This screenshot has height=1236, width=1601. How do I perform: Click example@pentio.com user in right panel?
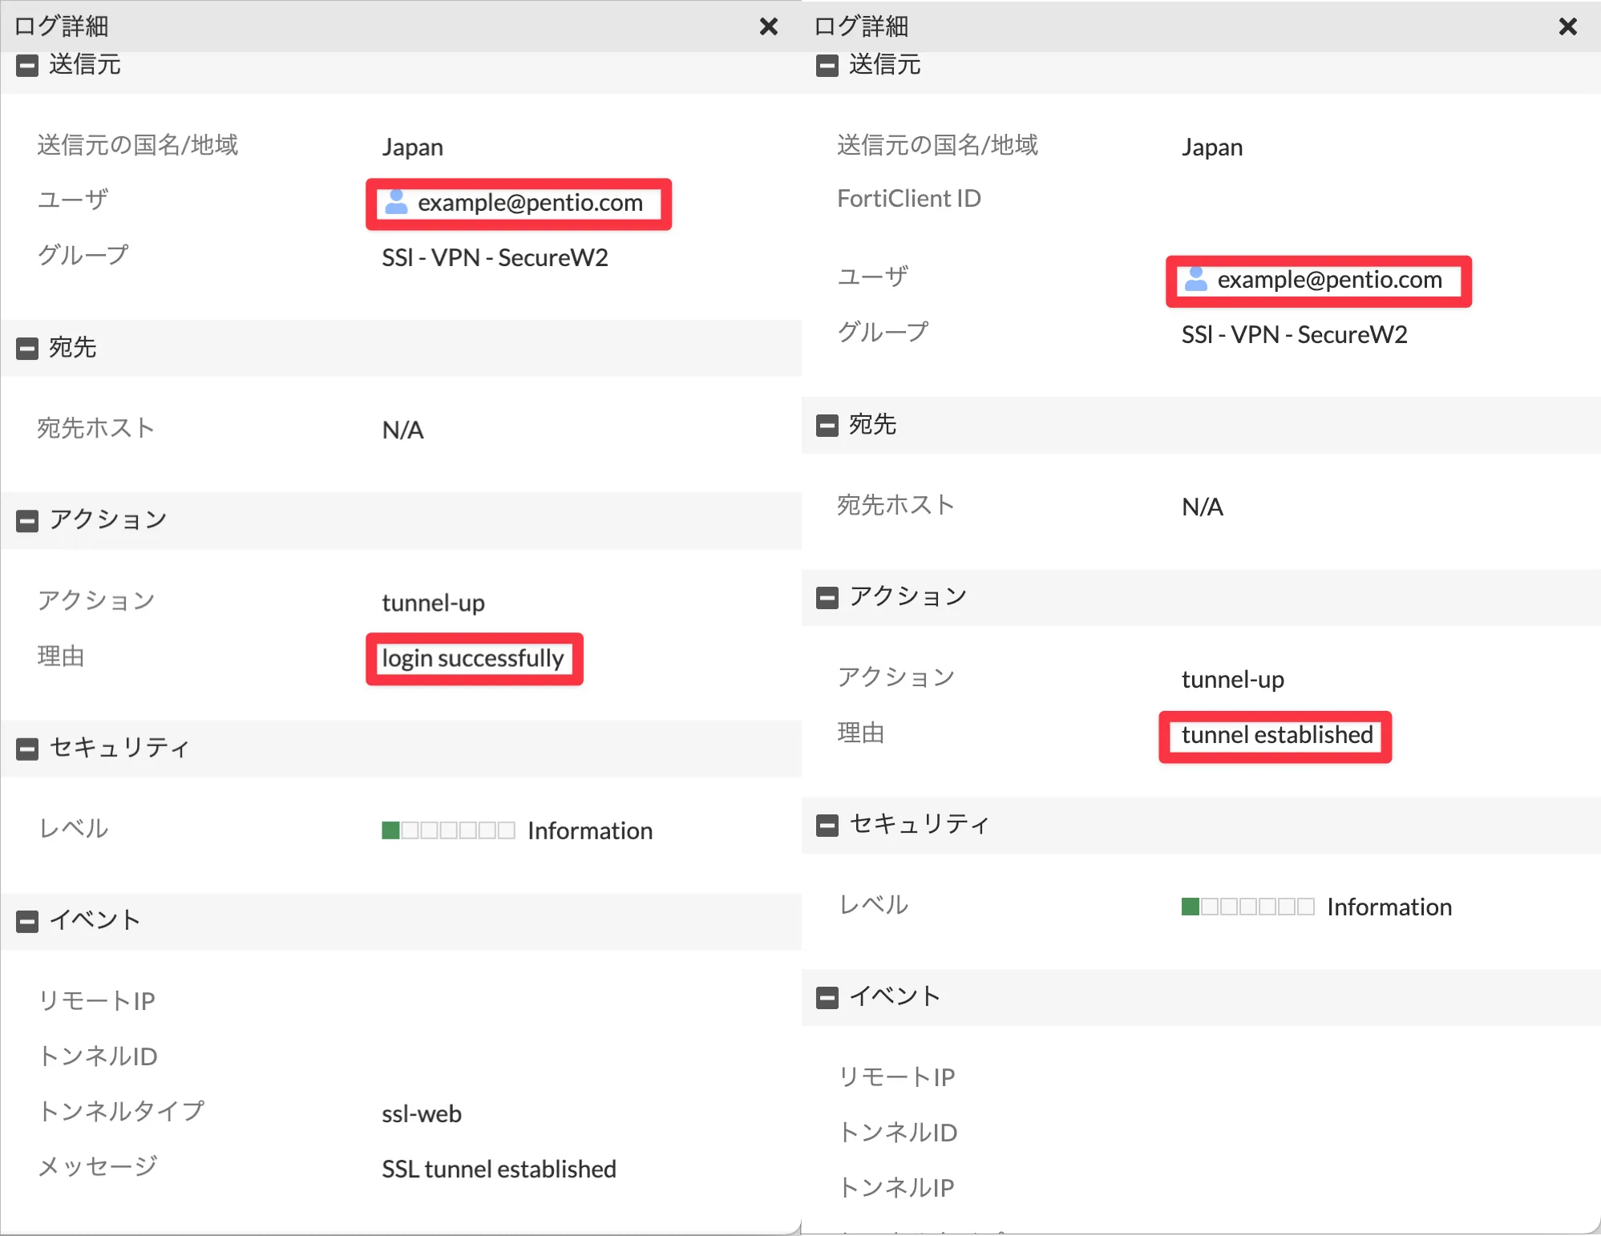pos(1329,281)
